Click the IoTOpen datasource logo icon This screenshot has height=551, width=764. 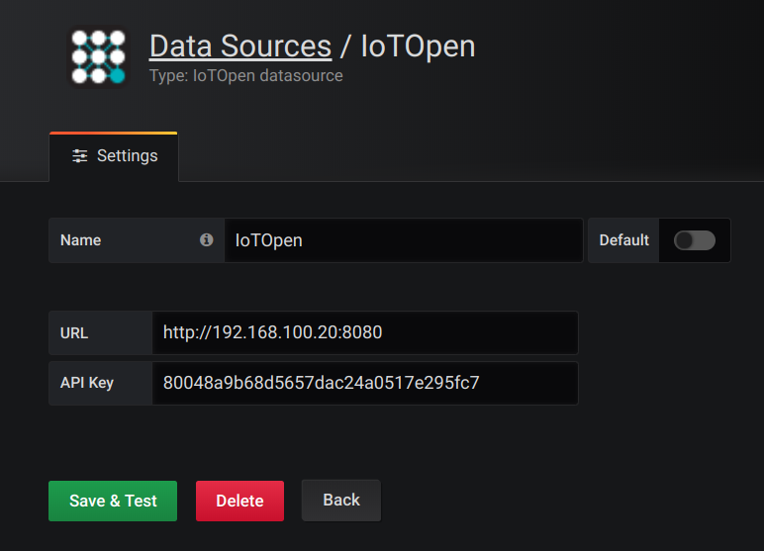click(98, 56)
